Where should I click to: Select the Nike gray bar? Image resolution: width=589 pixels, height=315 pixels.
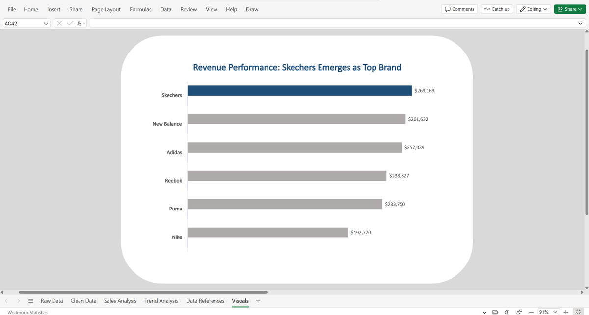tap(268, 233)
